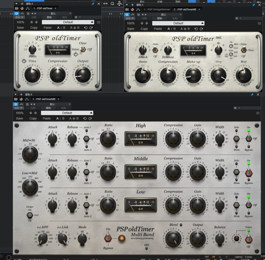Click the power bypass icon in oldTimer window

tap(16, 13)
